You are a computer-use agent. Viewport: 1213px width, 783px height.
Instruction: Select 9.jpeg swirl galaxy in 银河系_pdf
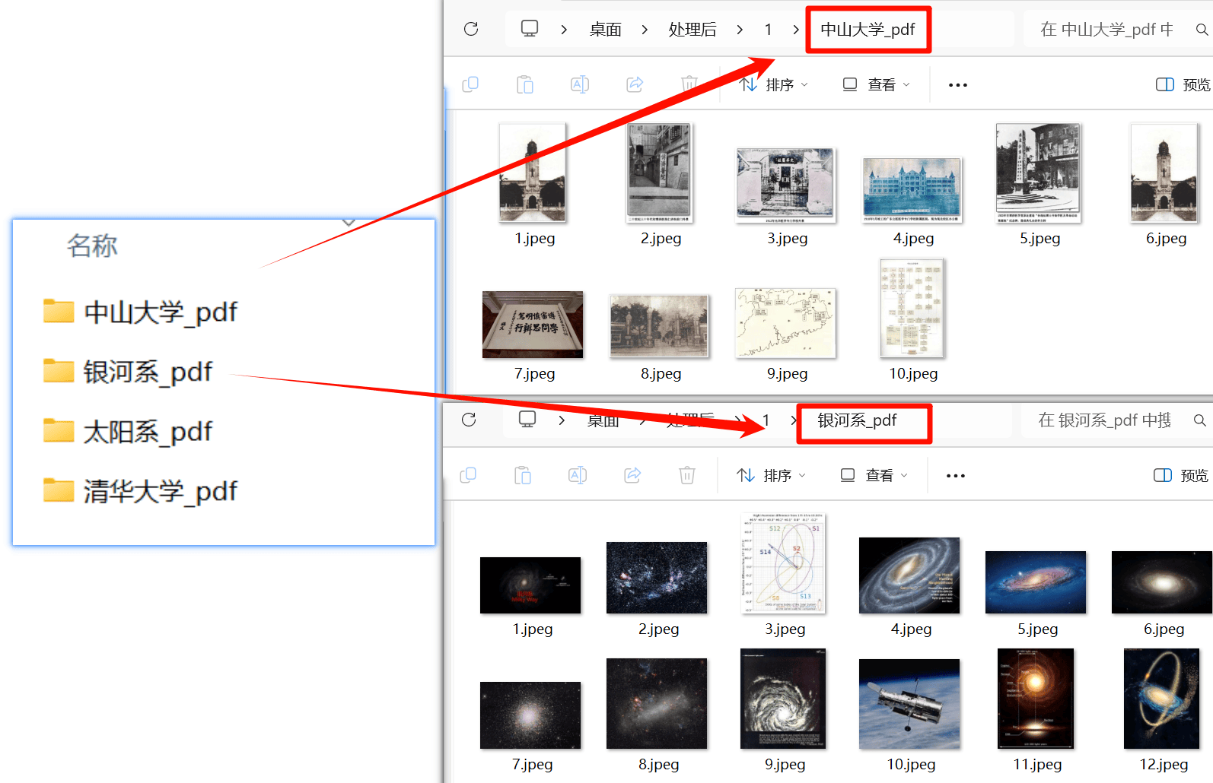coord(783,699)
